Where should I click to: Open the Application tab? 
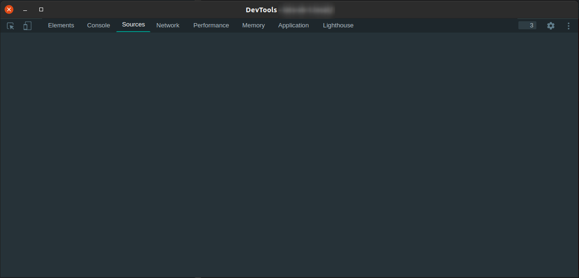click(293, 25)
